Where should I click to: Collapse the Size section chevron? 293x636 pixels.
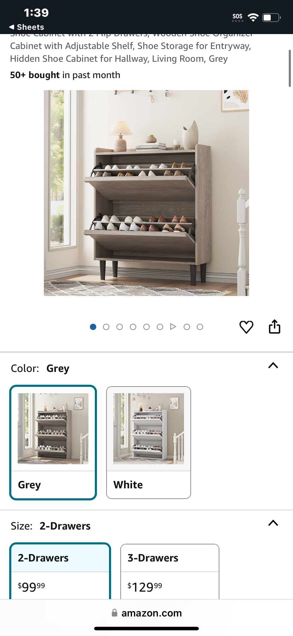coord(273,523)
